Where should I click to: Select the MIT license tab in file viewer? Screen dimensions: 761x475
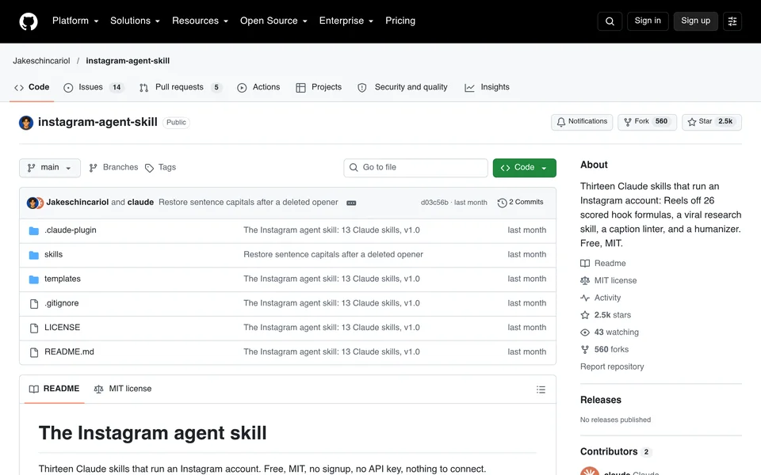click(122, 389)
